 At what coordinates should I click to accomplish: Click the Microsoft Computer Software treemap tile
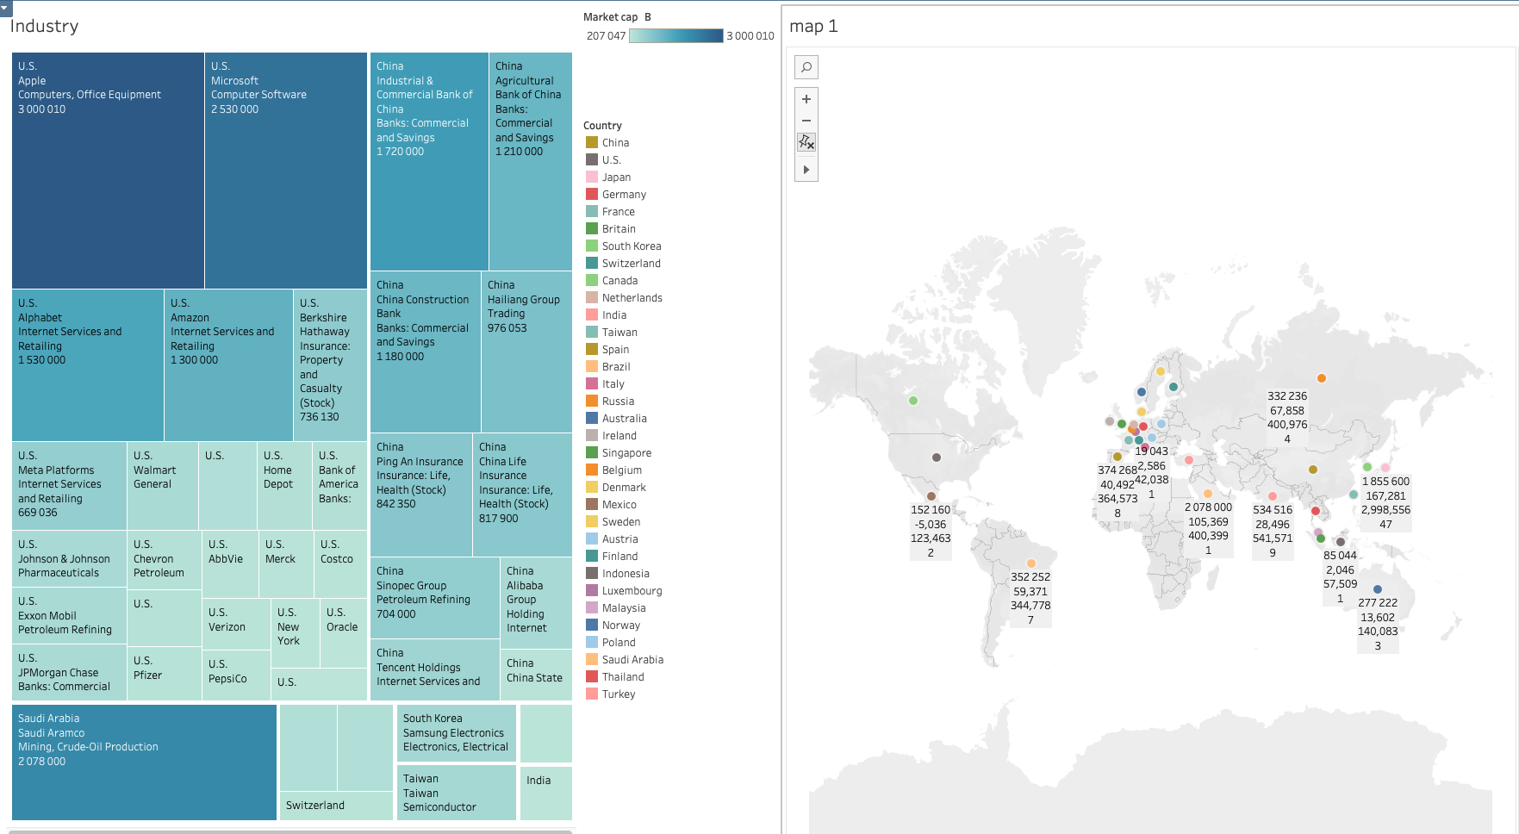tap(286, 171)
